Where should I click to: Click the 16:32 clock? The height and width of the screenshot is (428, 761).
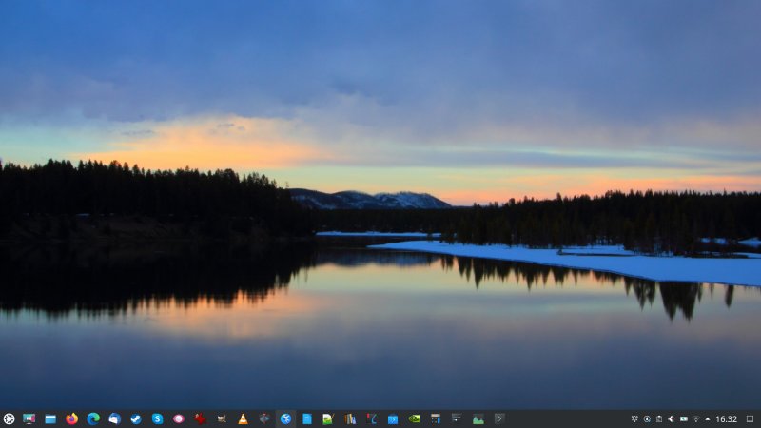pos(727,418)
